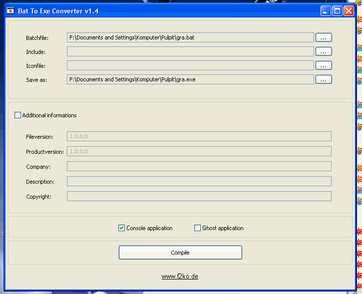Open the www.f2ko.de link

point(180,276)
